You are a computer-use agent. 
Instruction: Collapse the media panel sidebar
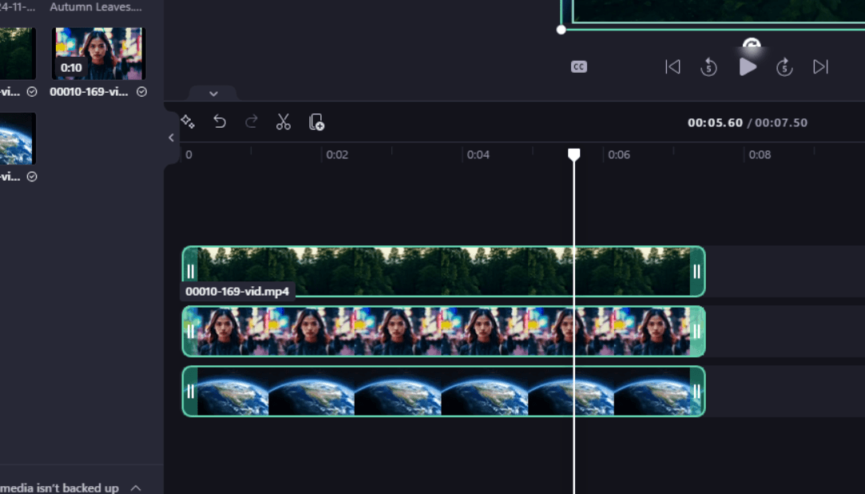[x=170, y=137]
